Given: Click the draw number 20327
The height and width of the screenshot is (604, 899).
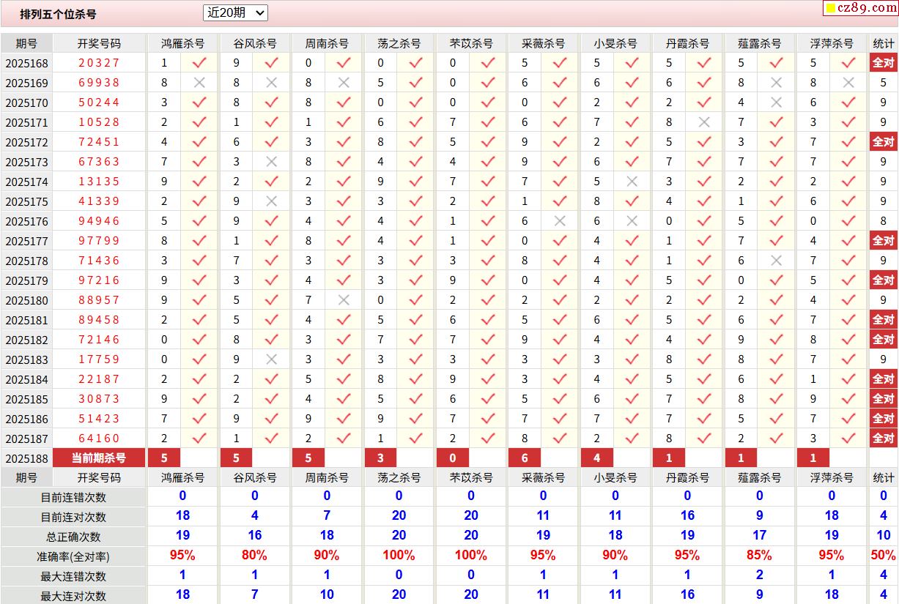Looking at the screenshot, I should pos(99,63).
